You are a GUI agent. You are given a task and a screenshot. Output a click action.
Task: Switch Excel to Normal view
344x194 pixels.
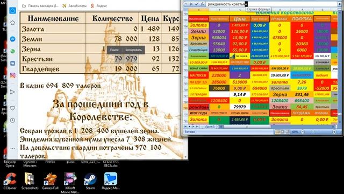click(278, 131)
